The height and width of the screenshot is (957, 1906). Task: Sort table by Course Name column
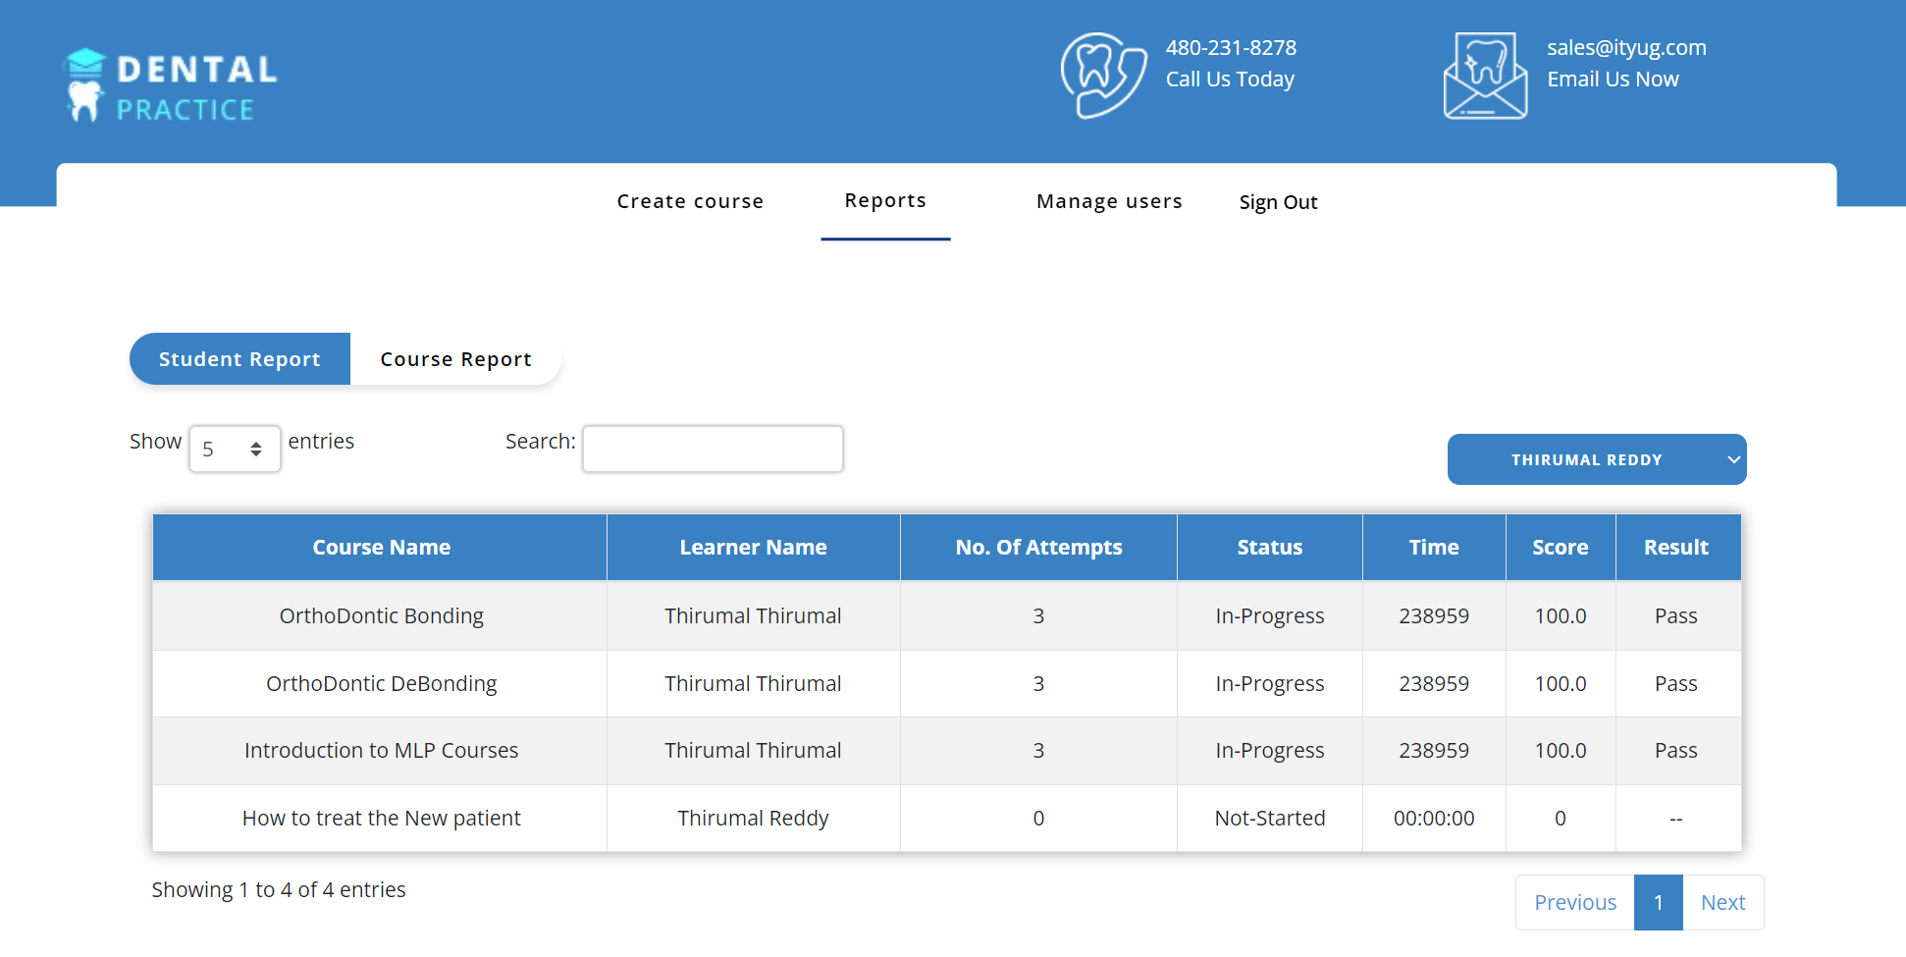(x=381, y=548)
